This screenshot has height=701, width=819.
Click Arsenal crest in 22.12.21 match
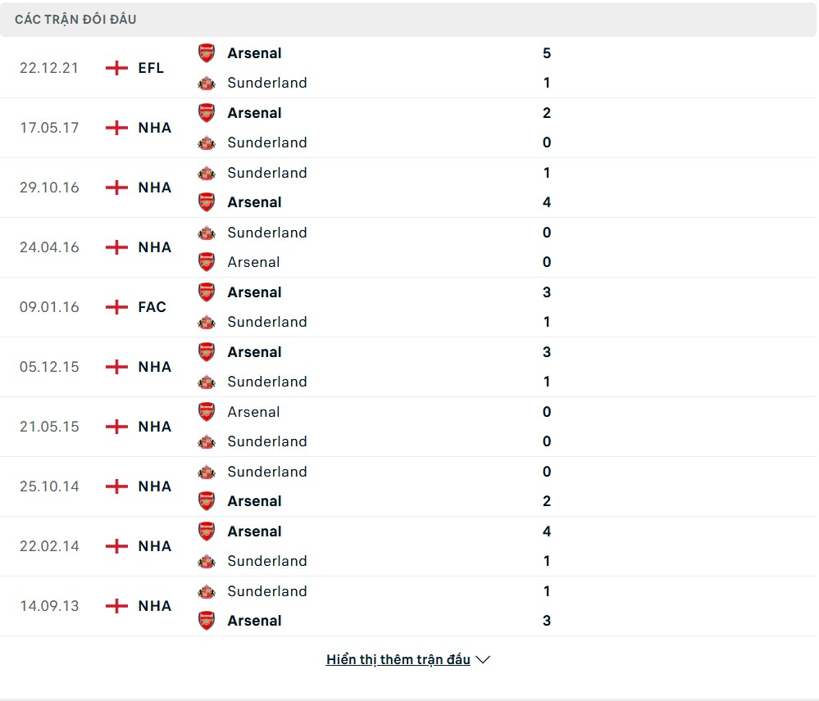207,53
